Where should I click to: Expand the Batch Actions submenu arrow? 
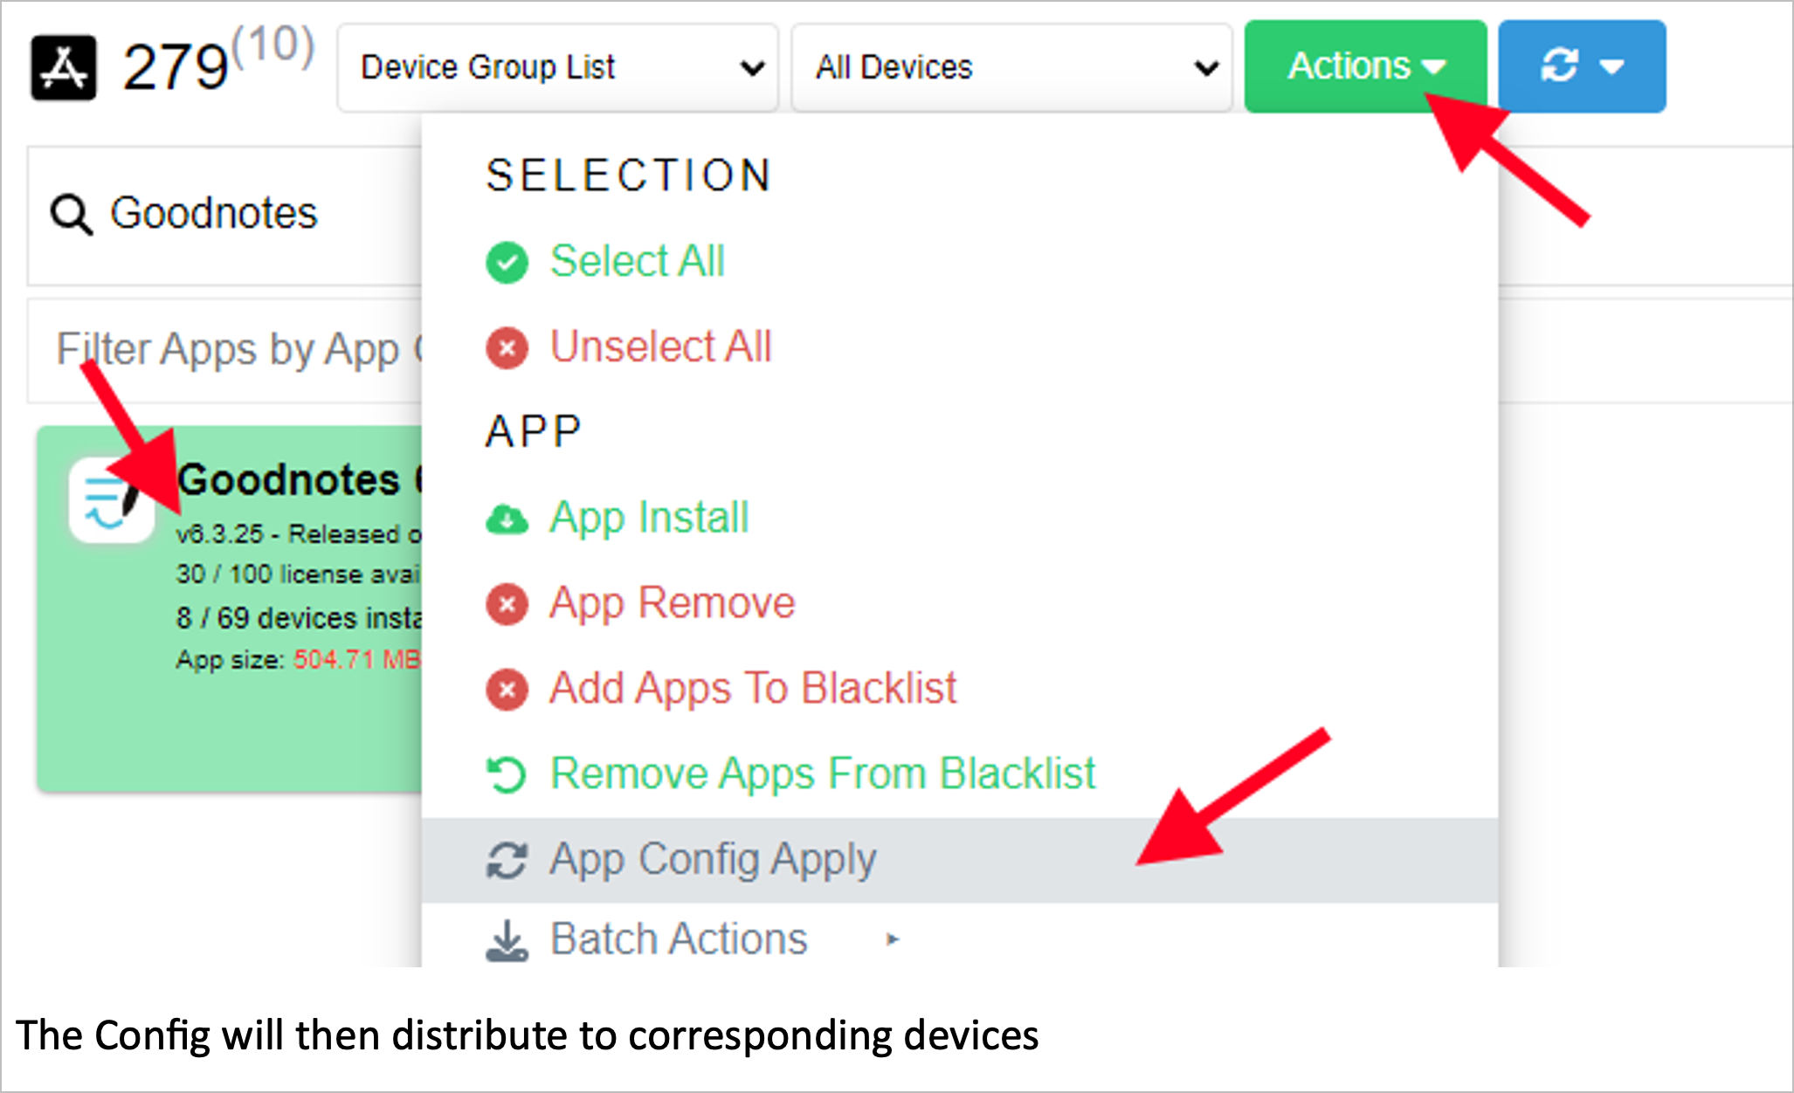pyautogui.click(x=892, y=940)
